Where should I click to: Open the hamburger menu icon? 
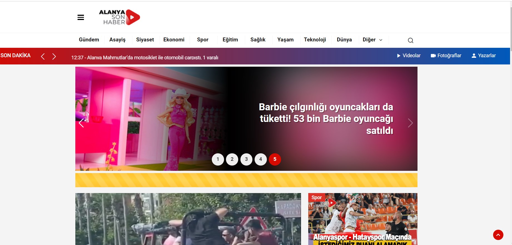pos(81,17)
